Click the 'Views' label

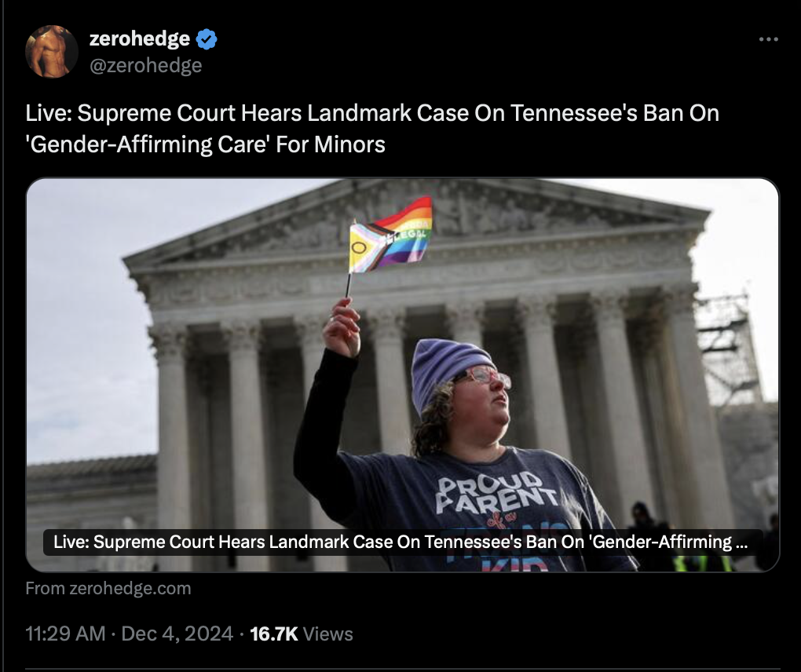tap(328, 634)
